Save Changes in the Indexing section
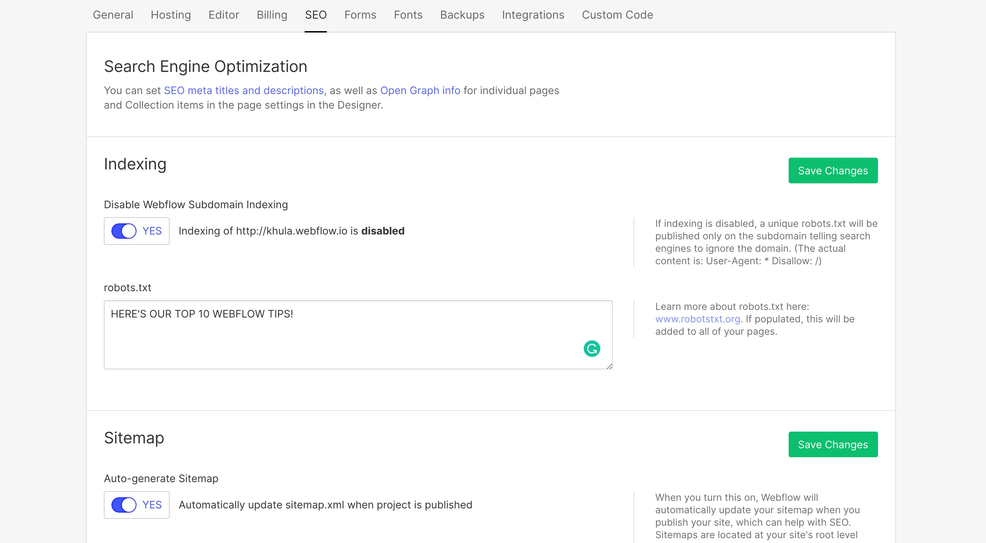Image resolution: width=986 pixels, height=543 pixels. 833,171
